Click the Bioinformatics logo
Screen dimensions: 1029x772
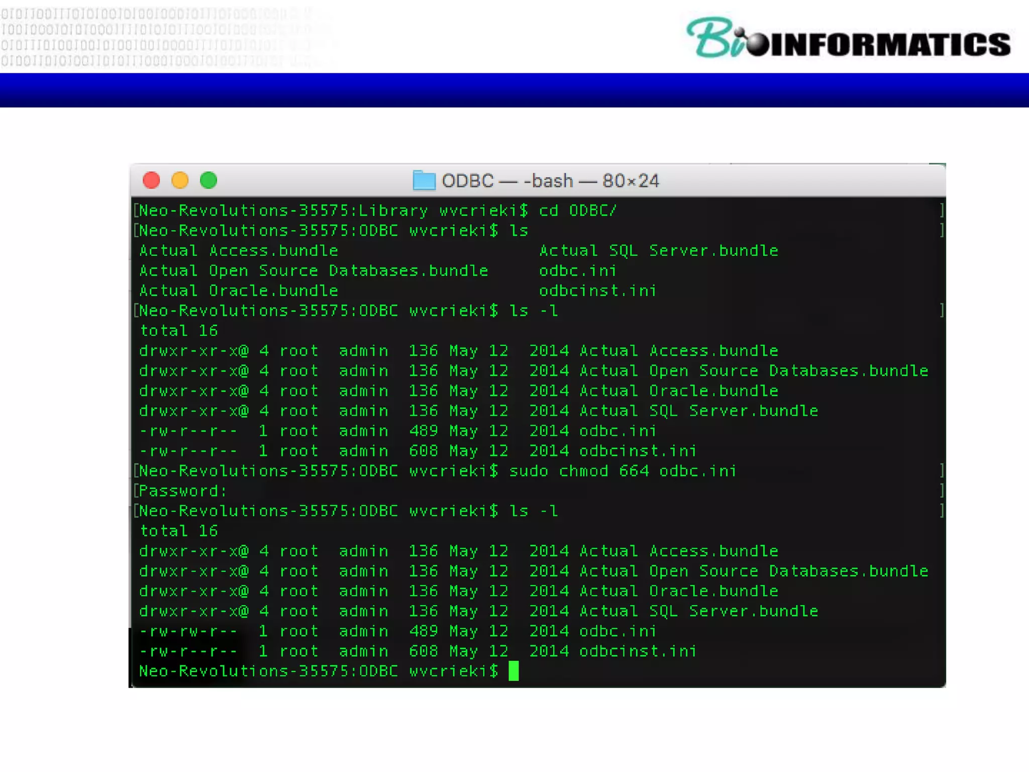848,39
